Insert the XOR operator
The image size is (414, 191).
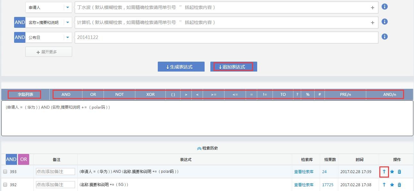tap(150, 95)
